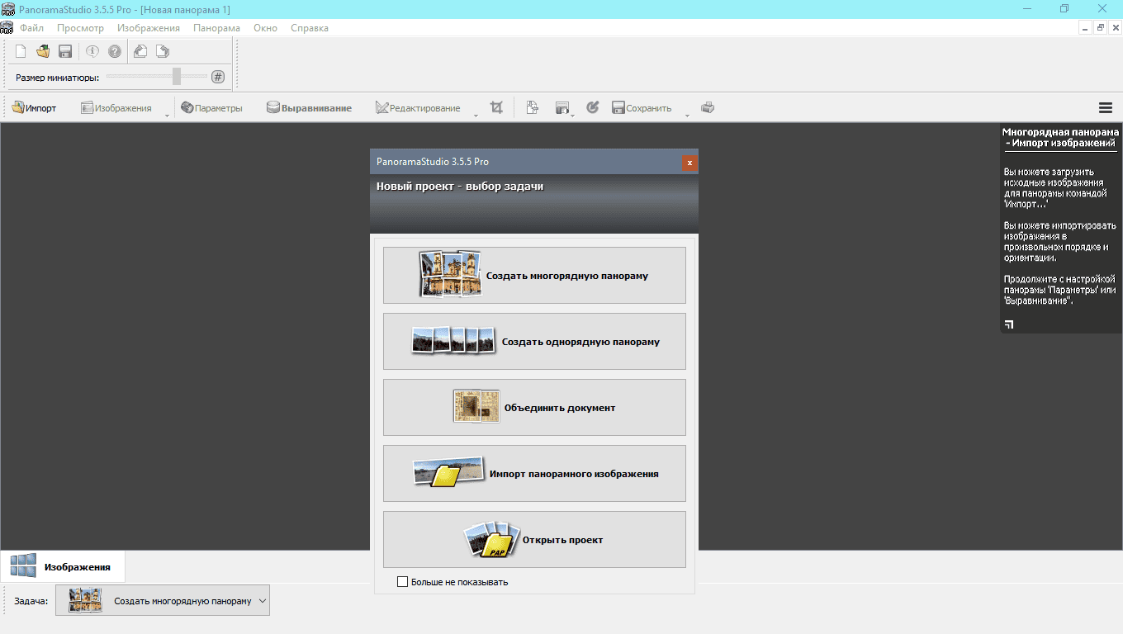Click the export page icon after crop tool
The width and height of the screenshot is (1123, 634).
[x=533, y=107]
